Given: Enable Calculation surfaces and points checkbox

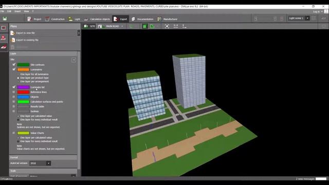Looking at the screenshot, I should coord(14,102).
